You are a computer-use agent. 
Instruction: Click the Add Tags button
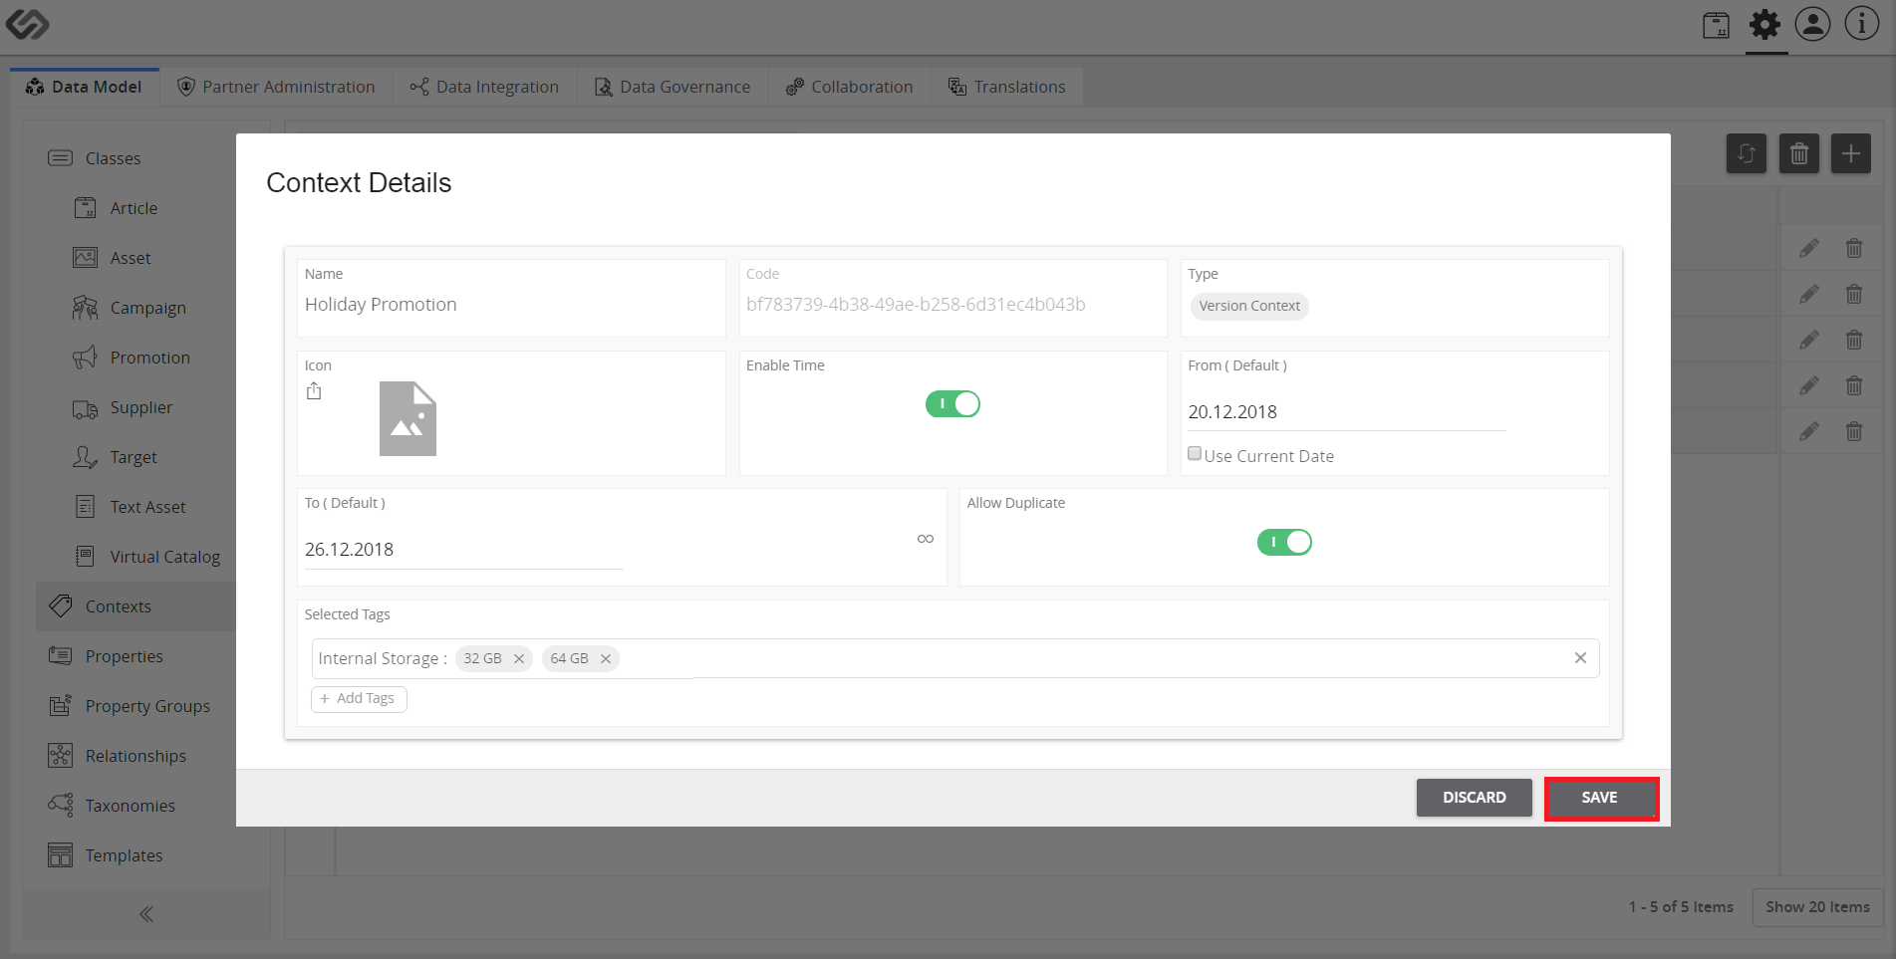click(x=359, y=698)
